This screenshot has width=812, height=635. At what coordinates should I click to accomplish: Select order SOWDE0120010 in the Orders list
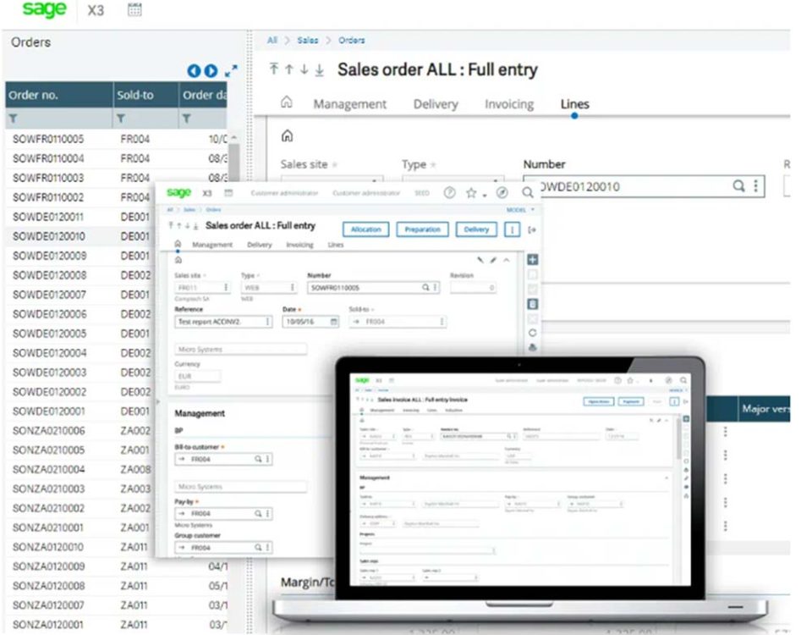49,236
